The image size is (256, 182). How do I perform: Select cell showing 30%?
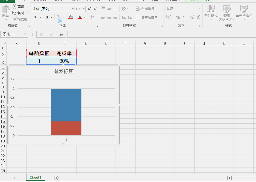coord(64,61)
